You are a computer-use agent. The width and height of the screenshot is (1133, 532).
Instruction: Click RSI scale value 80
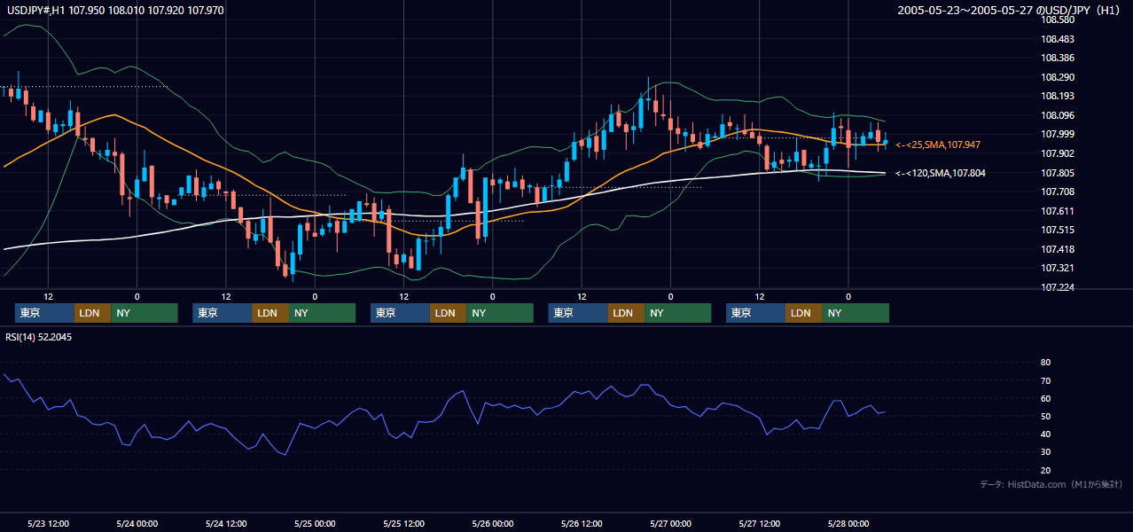click(x=1045, y=363)
